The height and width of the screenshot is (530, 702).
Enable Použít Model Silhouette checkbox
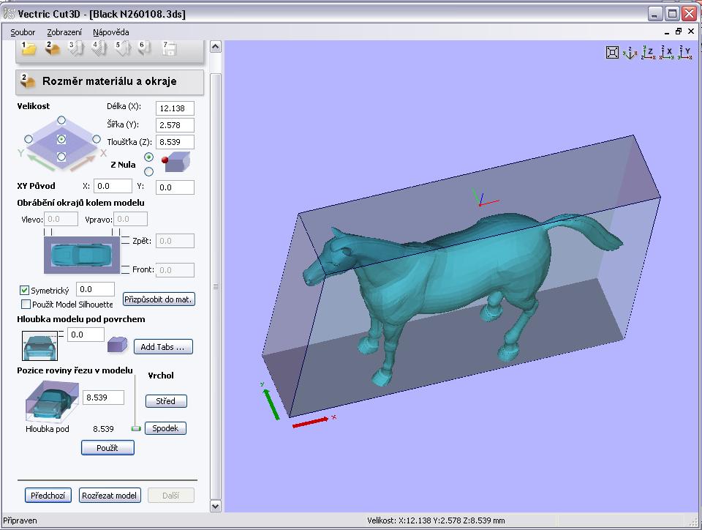[x=26, y=305]
